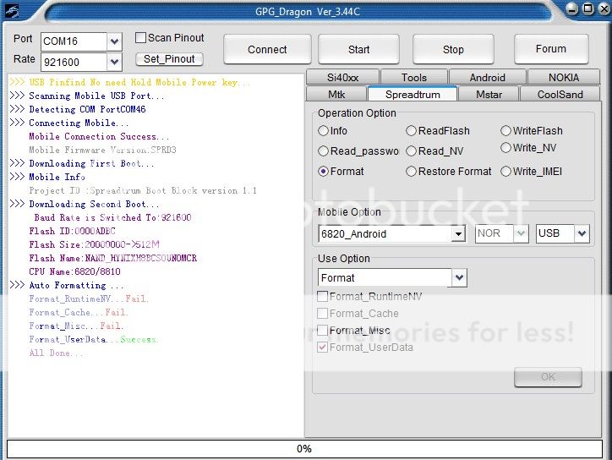Click the Set_Pinout button
This screenshot has height=460, width=612.
169,59
